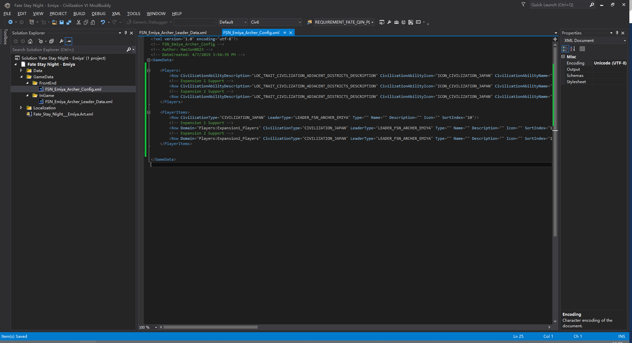The width and height of the screenshot is (632, 343).
Task: Select the Fate Stay Night - Emiya project node
Action: (x=51, y=64)
